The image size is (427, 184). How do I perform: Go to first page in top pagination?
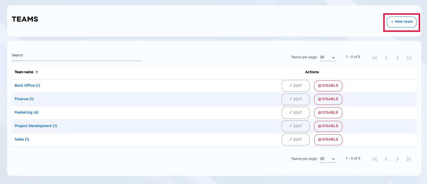[x=375, y=58]
